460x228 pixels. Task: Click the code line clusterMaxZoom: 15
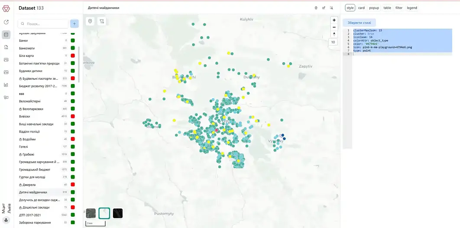tap(368, 30)
